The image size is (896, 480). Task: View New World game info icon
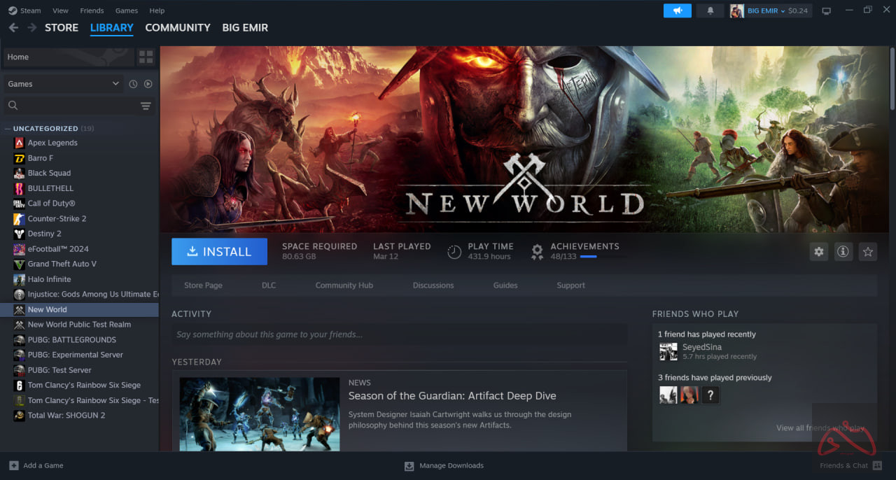coord(843,251)
